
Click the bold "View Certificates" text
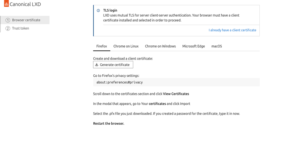pyautogui.click(x=176, y=94)
